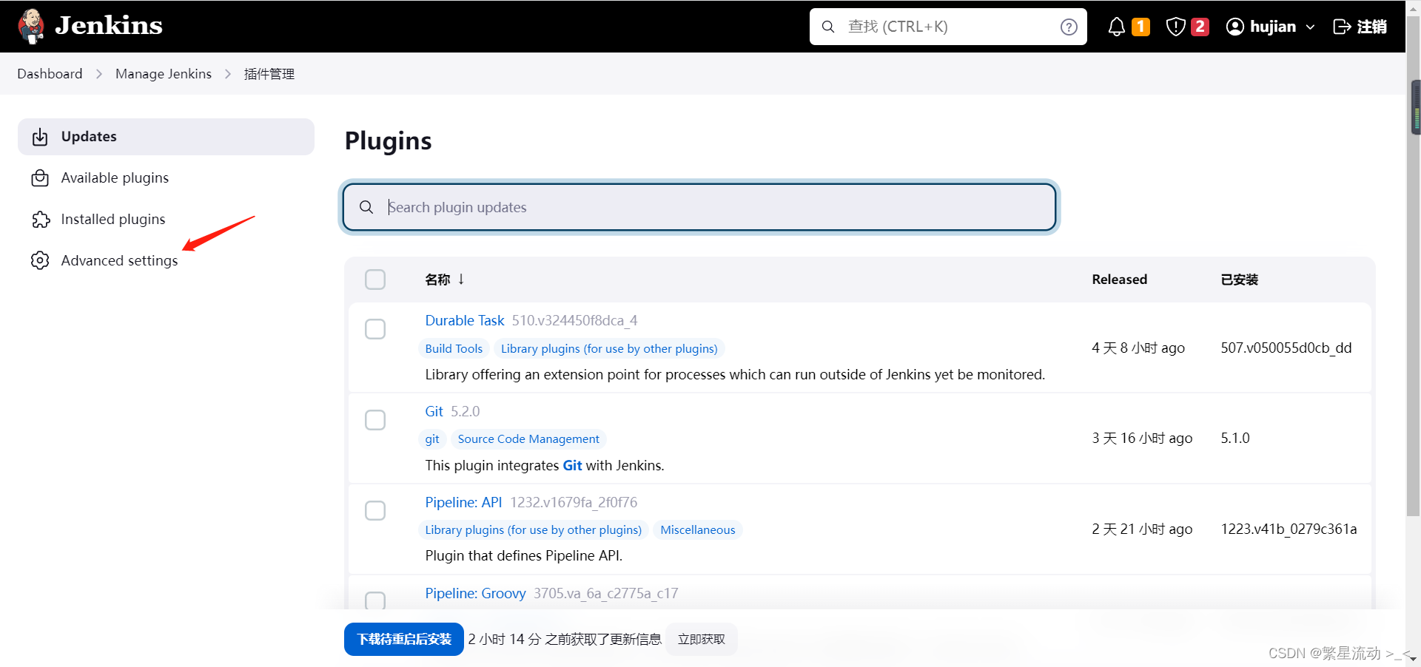The image size is (1421, 667).
Task: Check the Git plugin checkbox
Action: [x=375, y=420]
